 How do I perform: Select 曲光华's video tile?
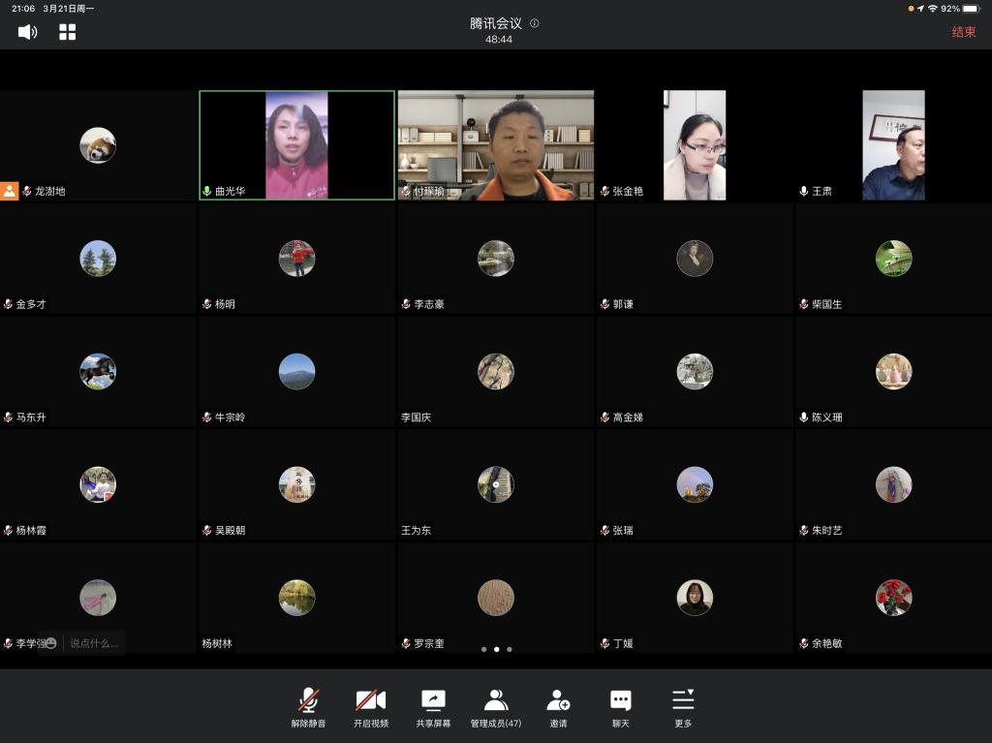(296, 145)
